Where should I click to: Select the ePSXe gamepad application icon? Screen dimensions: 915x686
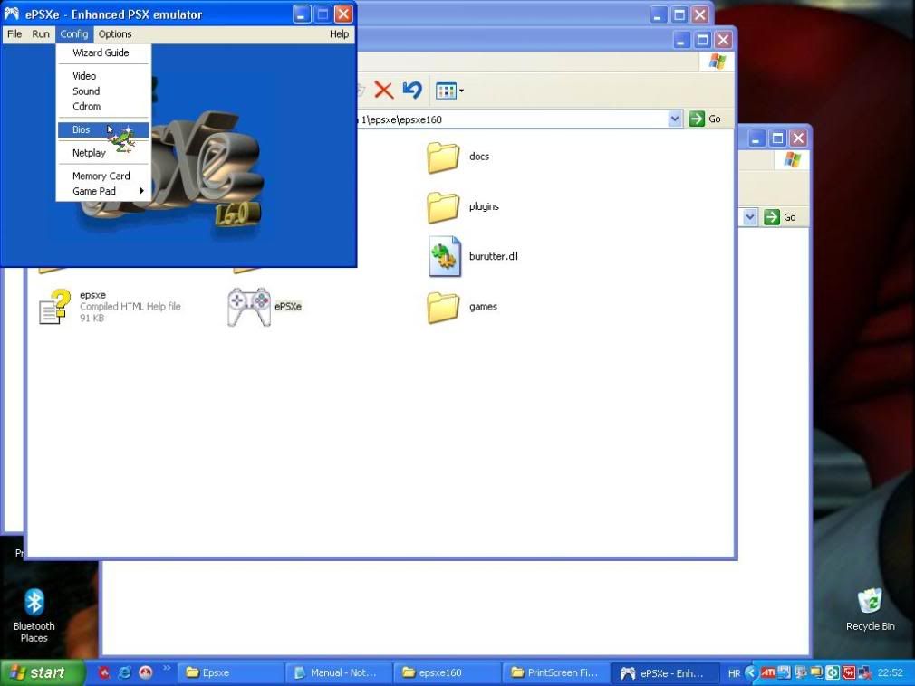coord(249,307)
